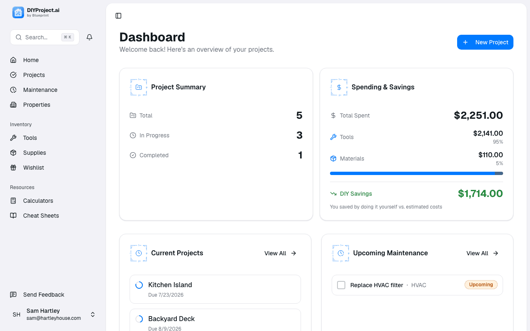Click the Materials amount $110.00
The image size is (530, 331).
pos(491,155)
